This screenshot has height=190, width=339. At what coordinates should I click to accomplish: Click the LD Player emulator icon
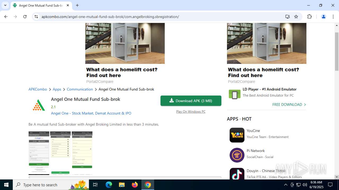coord(234,94)
